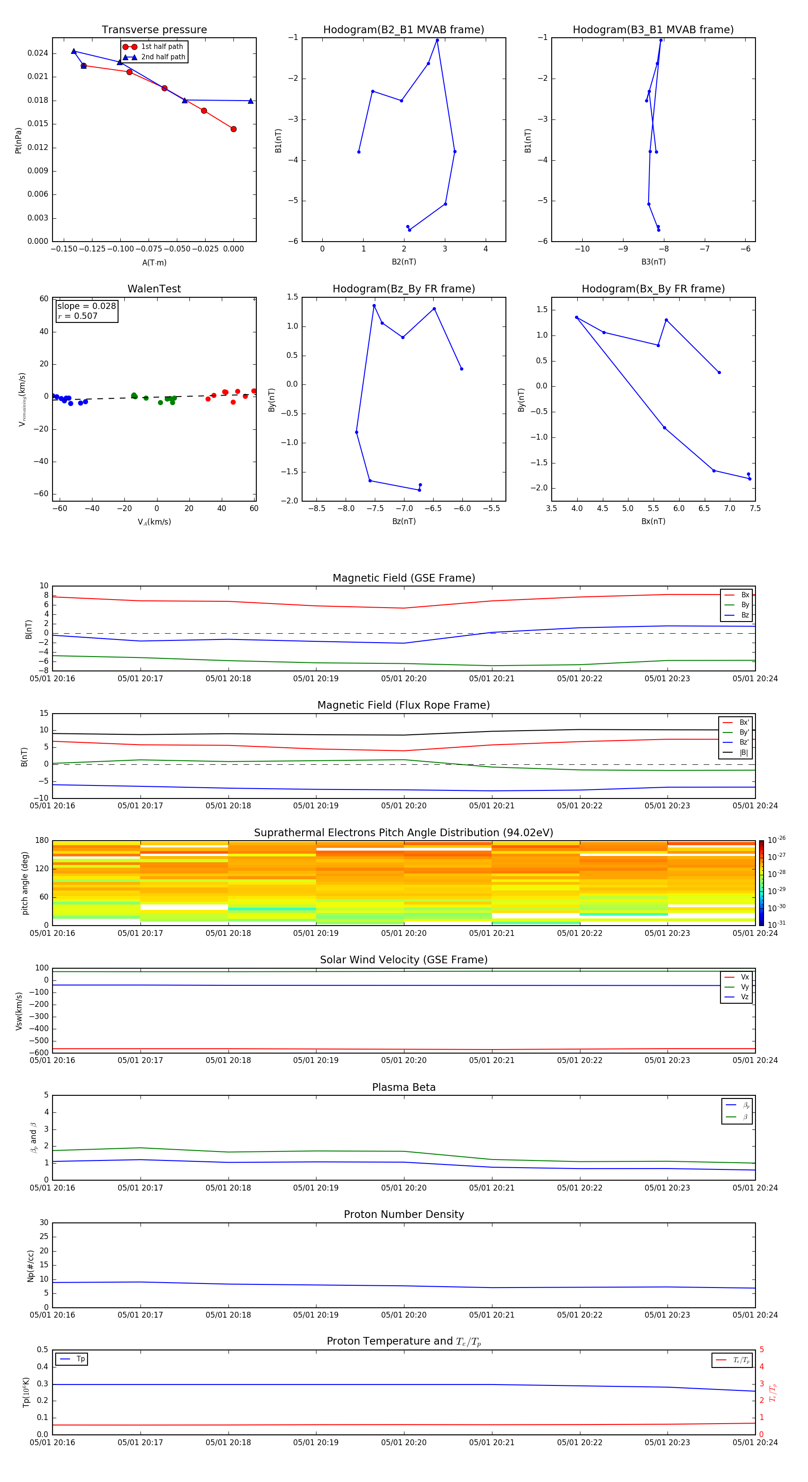
Task: Click 'r = 0.507' annotation text
Action: coord(78,316)
